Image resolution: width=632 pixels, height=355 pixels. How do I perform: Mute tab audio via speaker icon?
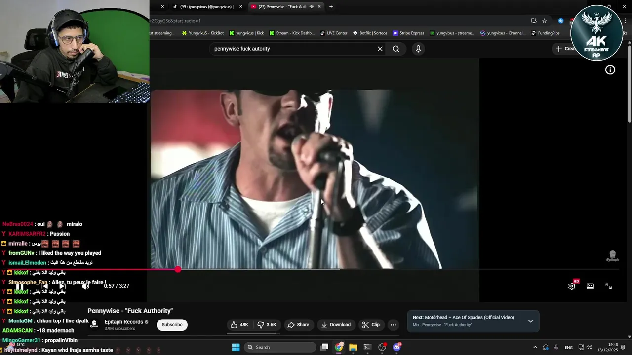[x=311, y=7]
